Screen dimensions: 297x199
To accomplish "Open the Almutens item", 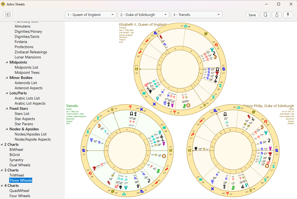I will [22, 26].
